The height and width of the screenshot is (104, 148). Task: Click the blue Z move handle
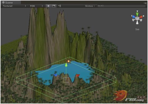(x=55, y=75)
